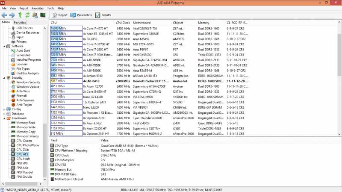Image resolution: width=342 pixels, height=192 pixels.
Task: Open the Favorites menu
Action: tap(38, 8)
